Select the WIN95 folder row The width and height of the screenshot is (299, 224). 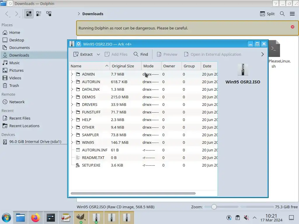(143, 142)
